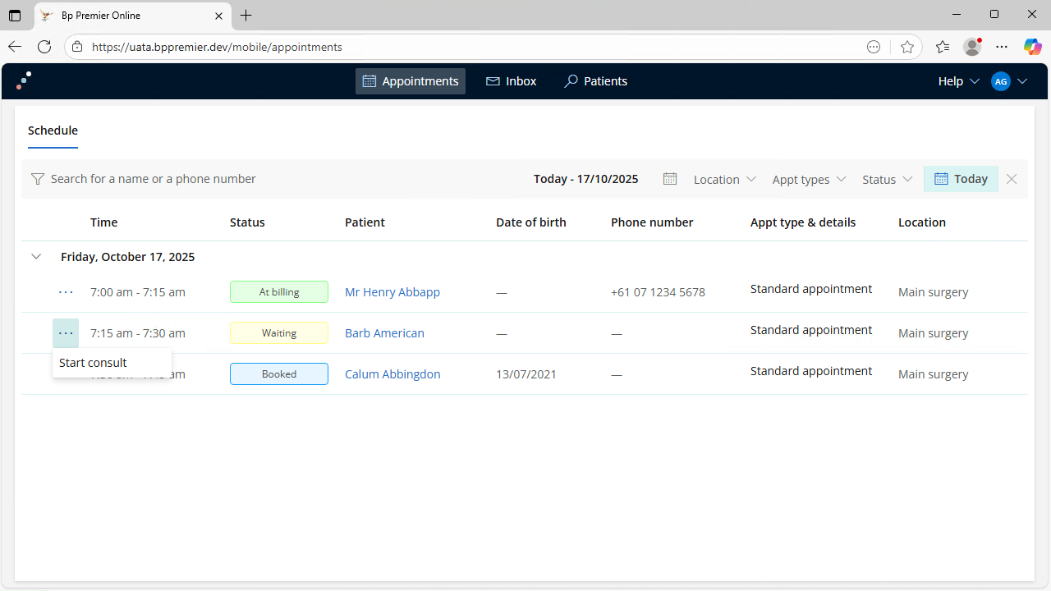Screen dimensions: 1051x591
Task: Add page to favorites star icon
Action: click(906, 47)
